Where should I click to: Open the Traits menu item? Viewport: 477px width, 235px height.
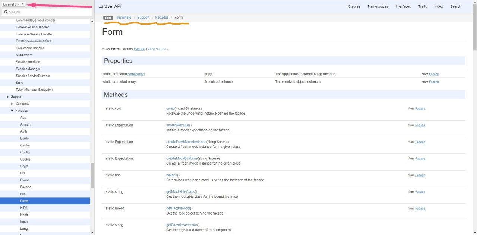tap(423, 6)
